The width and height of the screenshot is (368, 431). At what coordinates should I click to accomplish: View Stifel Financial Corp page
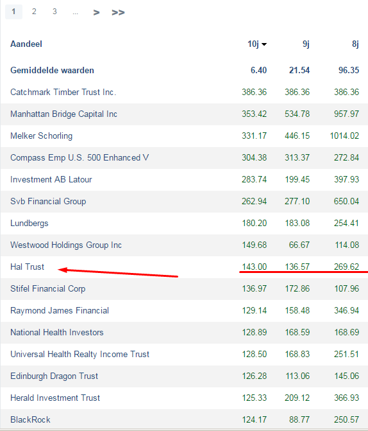click(48, 288)
